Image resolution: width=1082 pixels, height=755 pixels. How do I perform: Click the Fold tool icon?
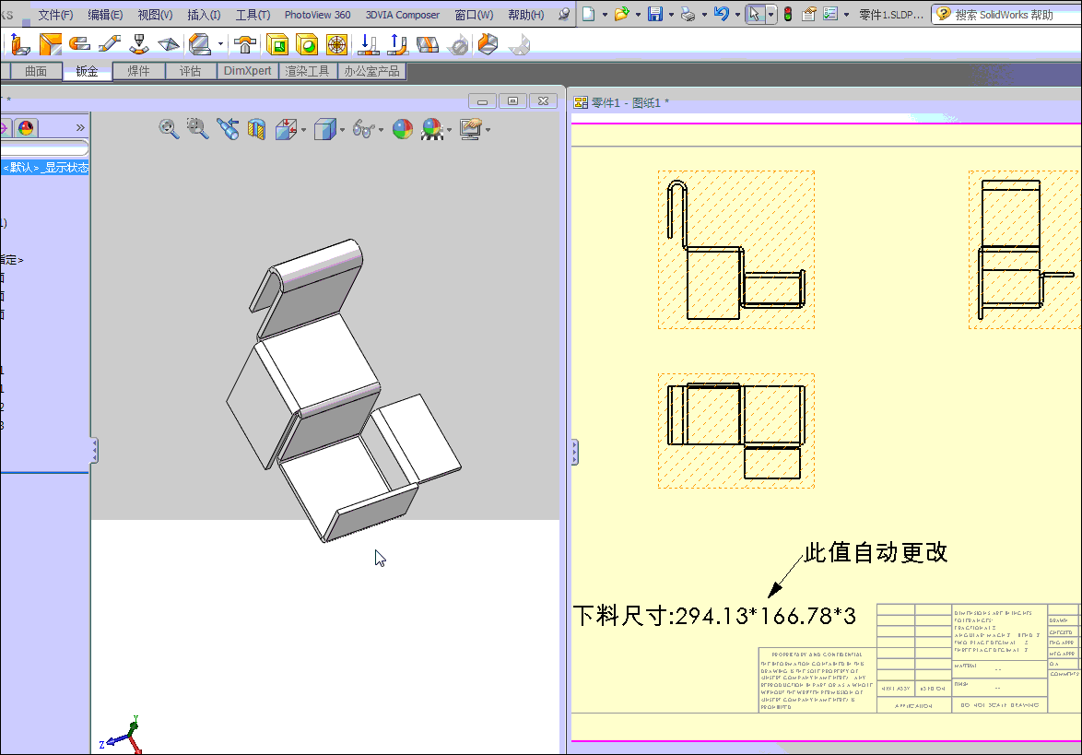(x=397, y=45)
